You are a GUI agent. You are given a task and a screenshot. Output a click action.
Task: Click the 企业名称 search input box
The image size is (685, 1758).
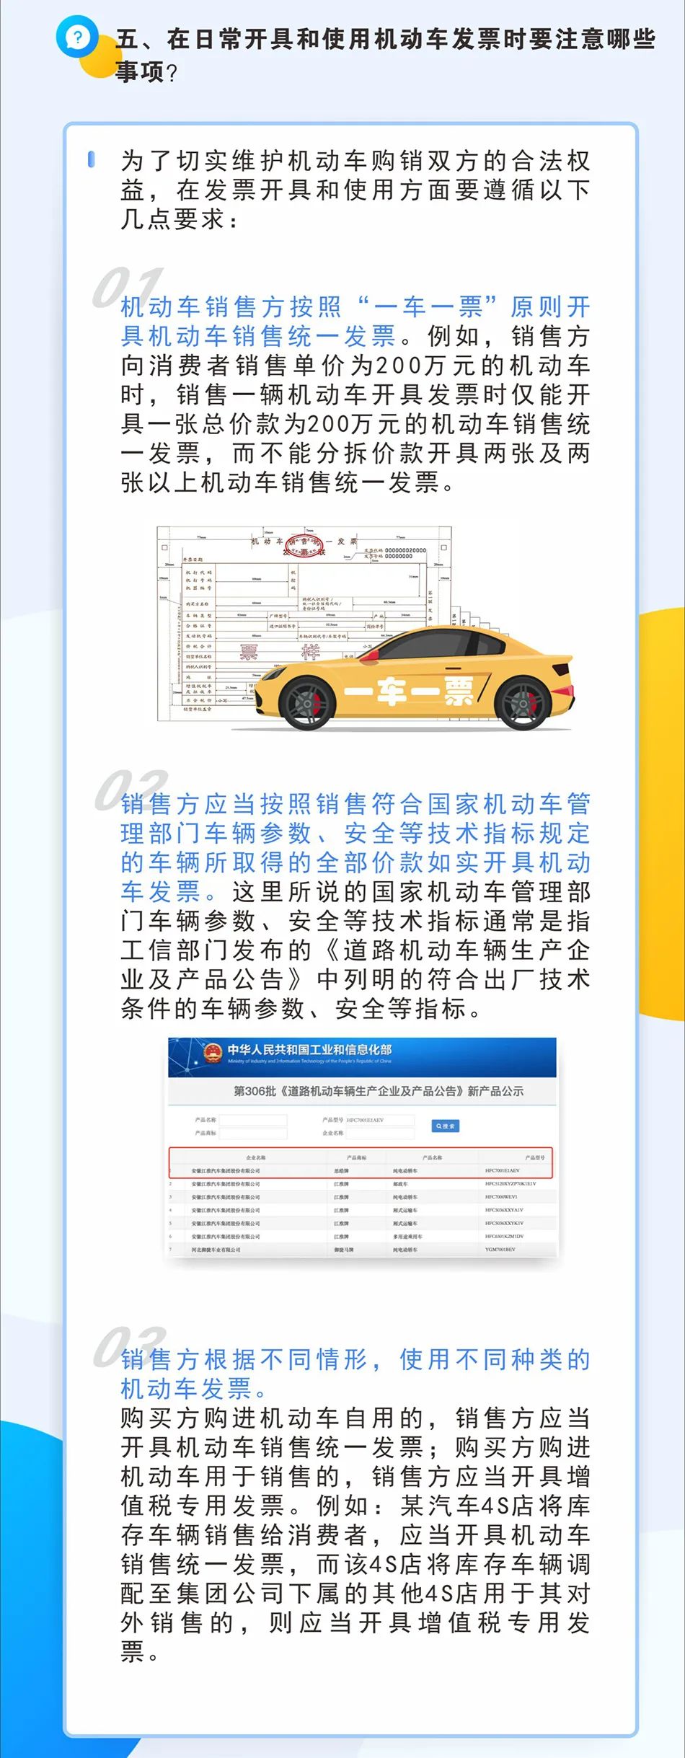click(380, 1133)
